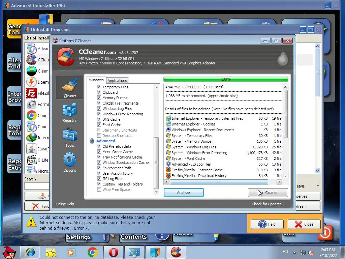The width and height of the screenshot is (345, 259).
Task: Select Google Chrome icon in program list
Action: pyautogui.click(x=31, y=115)
